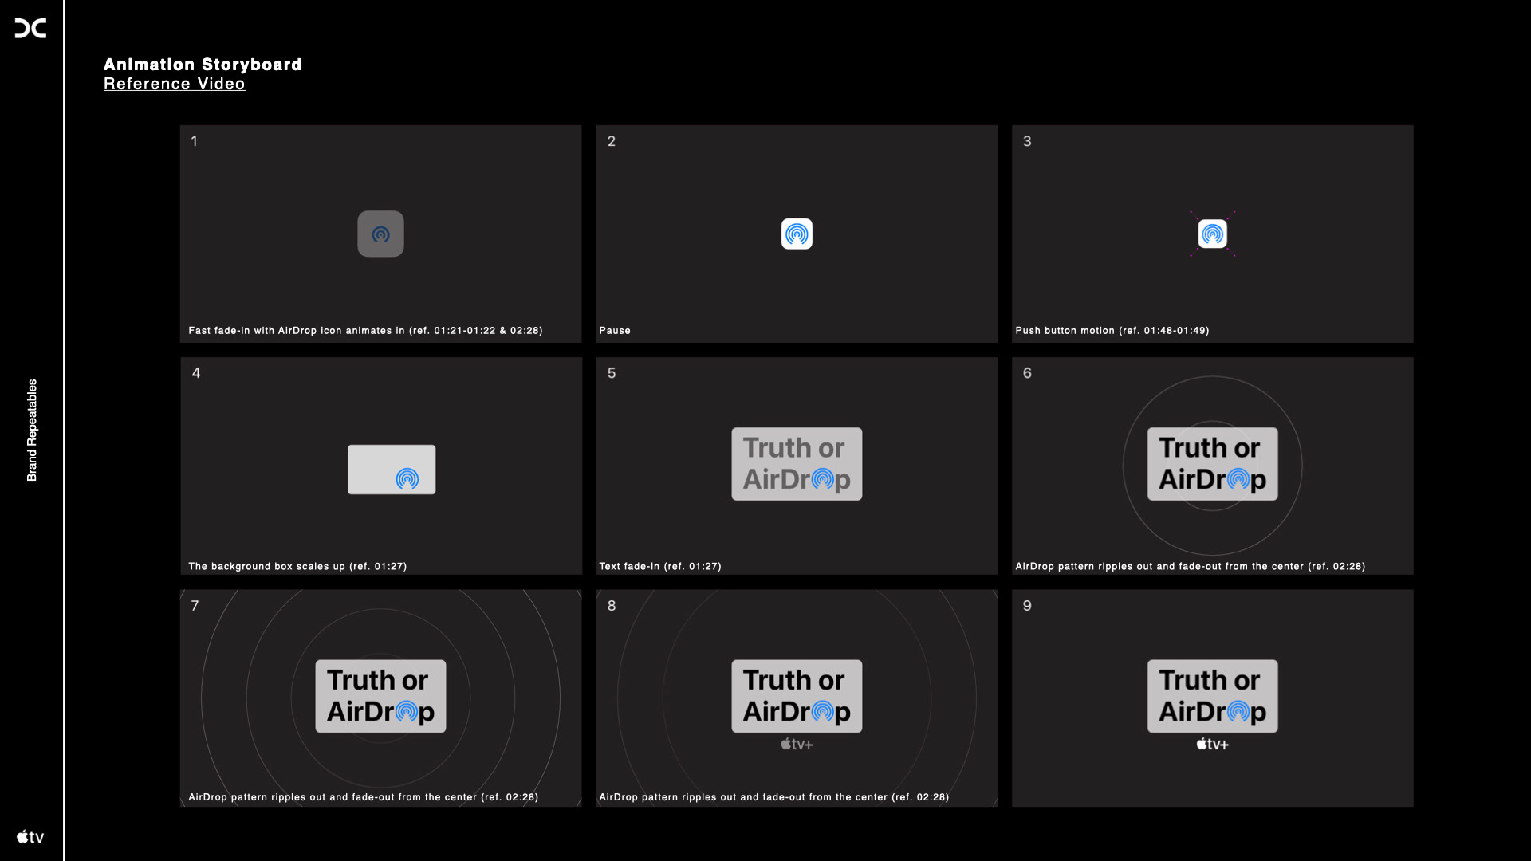Click the 'Text fade-in' caption in frame 5
Screen dimensions: 1531x861
pyautogui.click(x=659, y=567)
